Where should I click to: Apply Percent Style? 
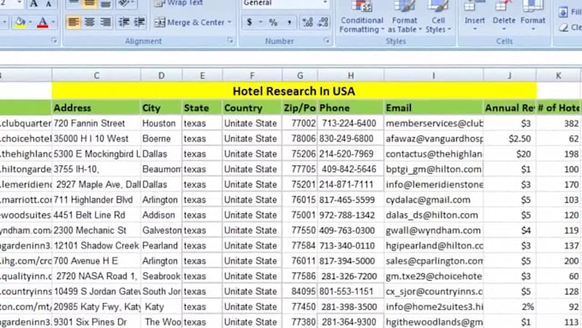[273, 22]
